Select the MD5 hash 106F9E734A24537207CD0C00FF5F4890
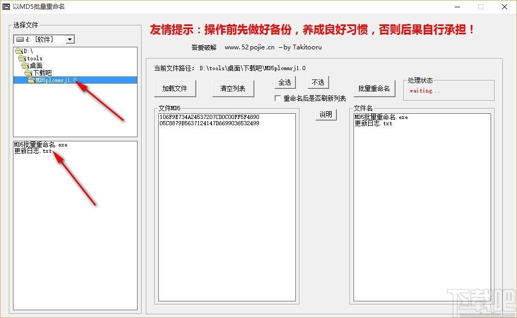The height and width of the screenshot is (318, 517). click(209, 117)
